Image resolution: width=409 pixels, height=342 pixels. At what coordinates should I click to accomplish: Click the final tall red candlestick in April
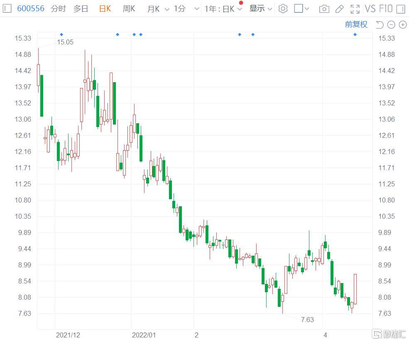click(355, 289)
